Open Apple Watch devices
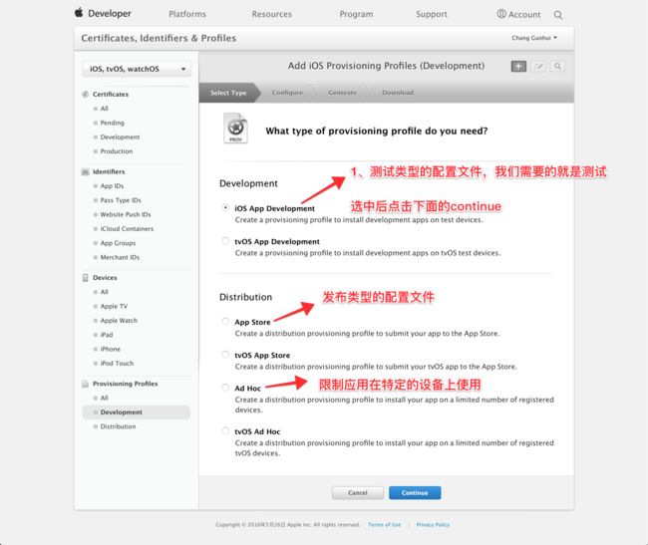Viewport: 648px width, 545px height. point(119,321)
